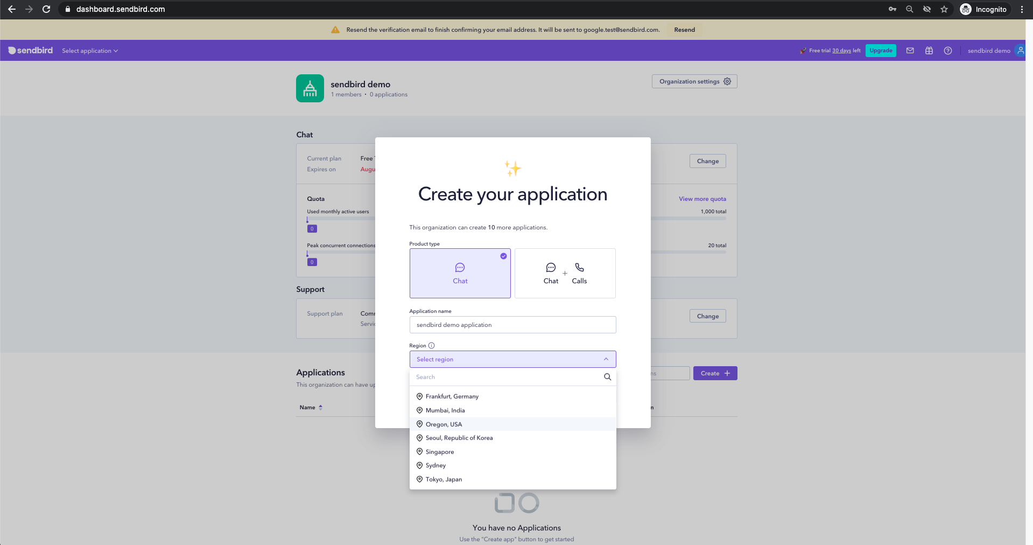
Task: Open the View more quota link
Action: tap(702, 199)
